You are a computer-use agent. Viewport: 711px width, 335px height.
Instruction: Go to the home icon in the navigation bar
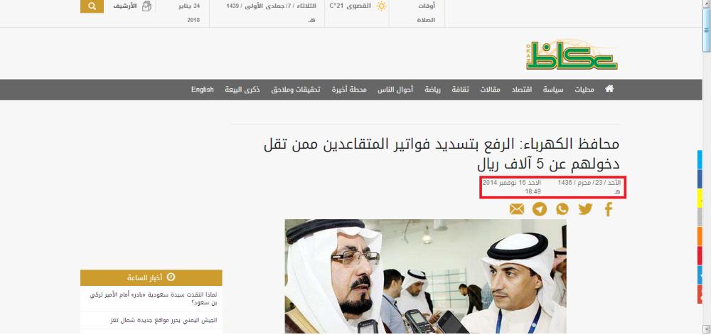(x=609, y=89)
